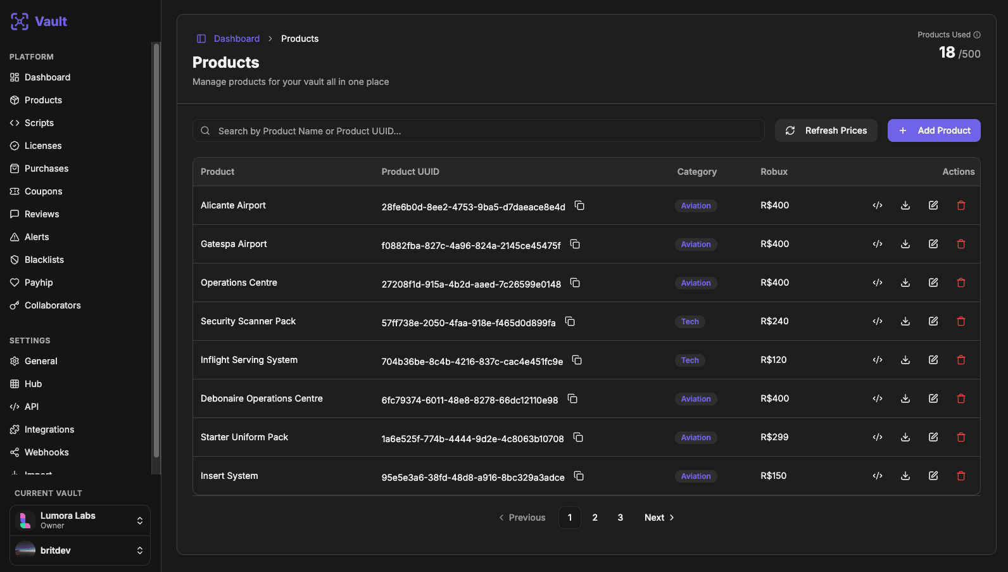The width and height of the screenshot is (1008, 572).
Task: Edit the Inflight Serving System product
Action: point(933,360)
